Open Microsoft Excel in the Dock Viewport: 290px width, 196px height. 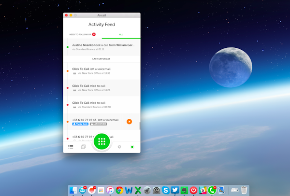pos(138,190)
